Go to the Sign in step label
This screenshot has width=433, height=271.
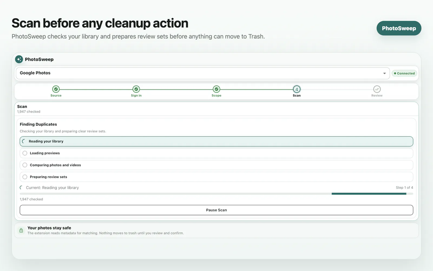(x=136, y=95)
